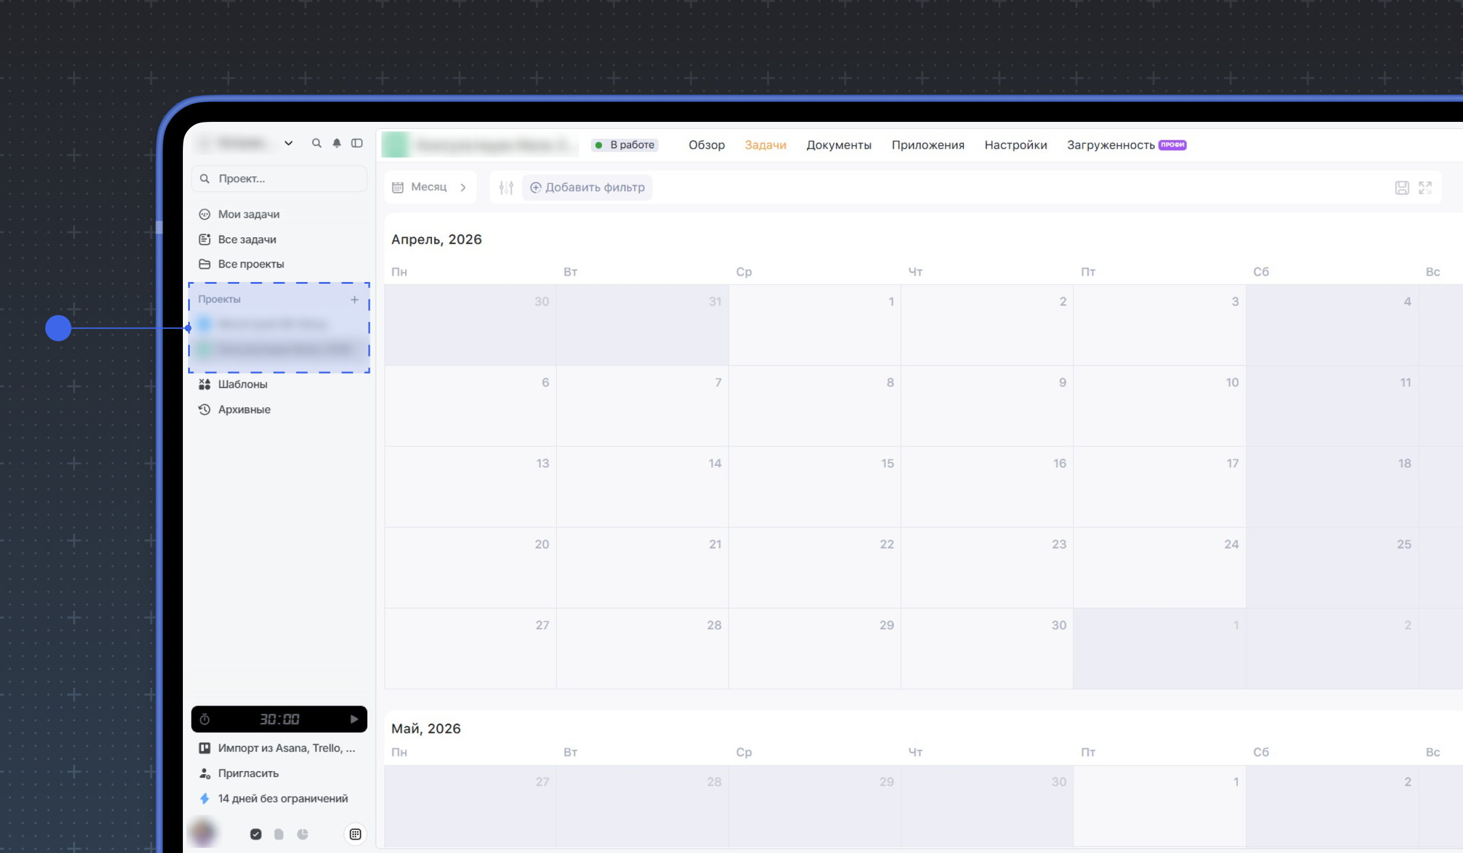
Task: Add a new project with plus icon
Action: (355, 299)
